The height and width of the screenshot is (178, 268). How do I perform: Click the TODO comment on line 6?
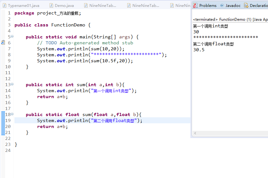[85, 43]
